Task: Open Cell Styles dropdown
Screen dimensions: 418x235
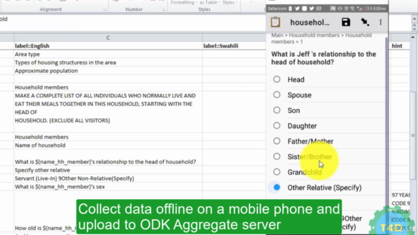Action: point(230,3)
